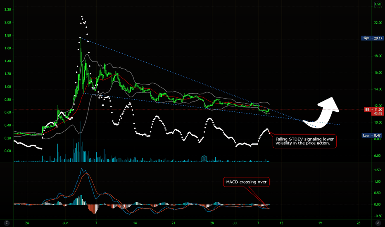Click the Jun date label

click(65, 223)
